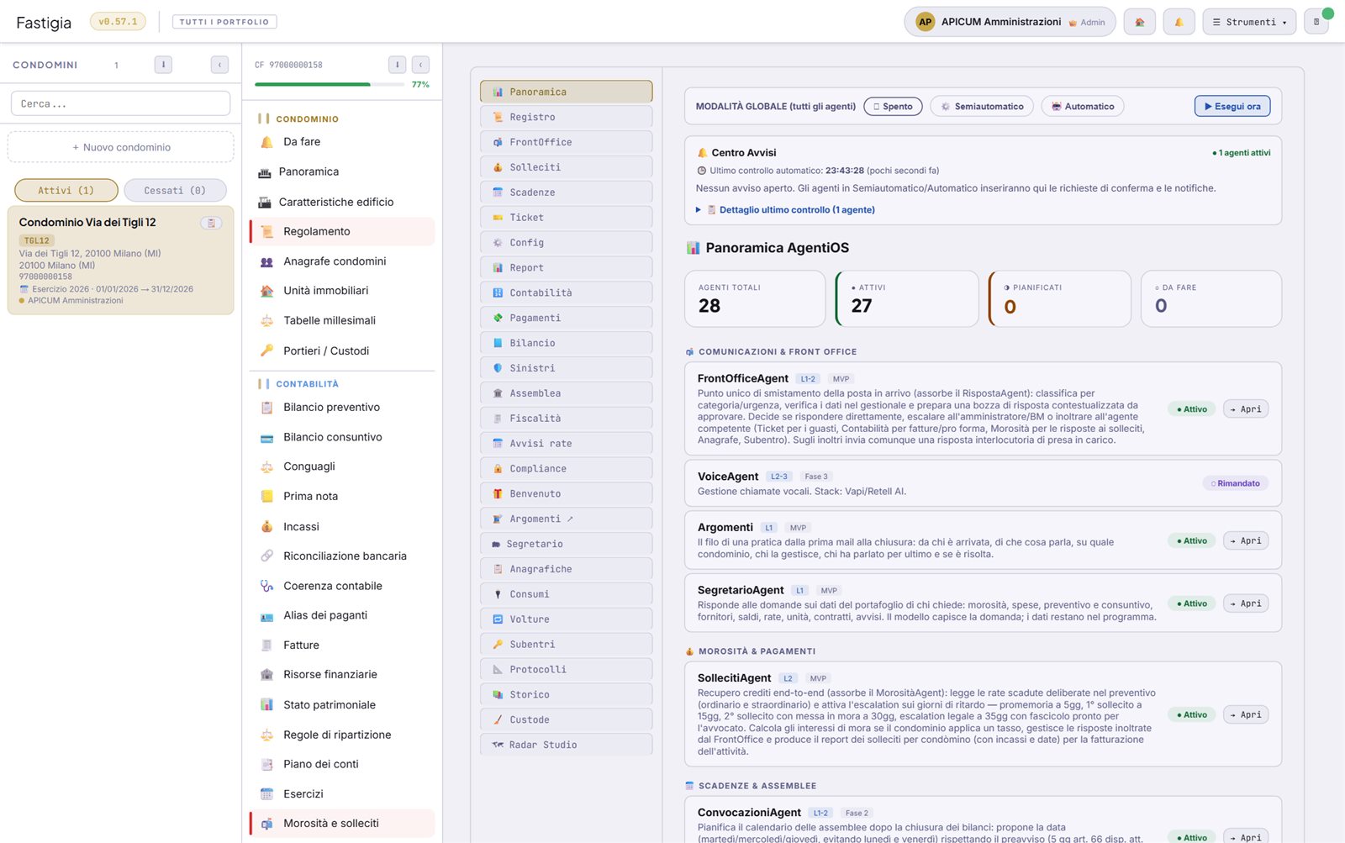Click the Cerca search field
1345x843 pixels.
121,103
